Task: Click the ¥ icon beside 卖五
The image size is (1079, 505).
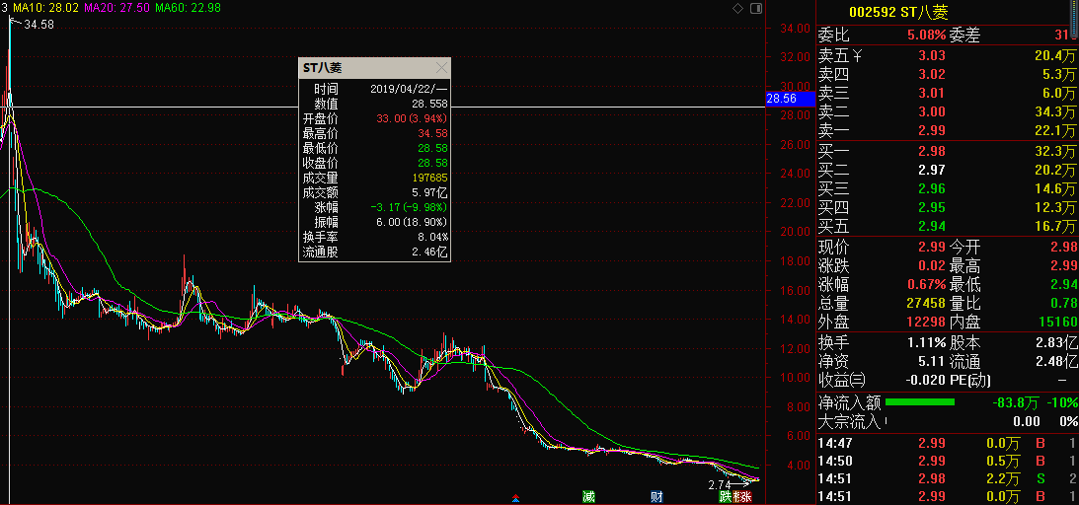Action: [857, 55]
